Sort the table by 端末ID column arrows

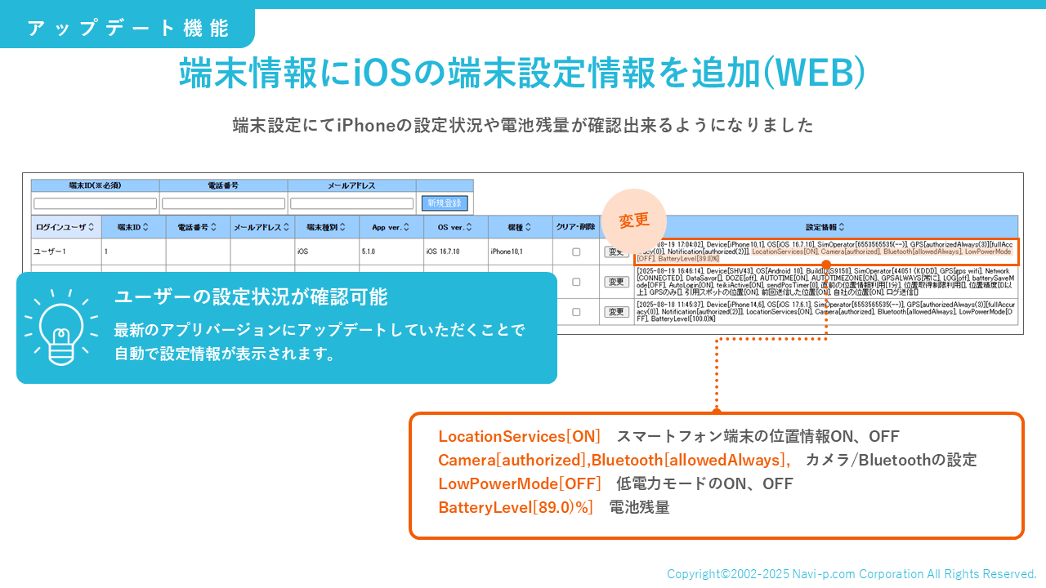tap(147, 227)
